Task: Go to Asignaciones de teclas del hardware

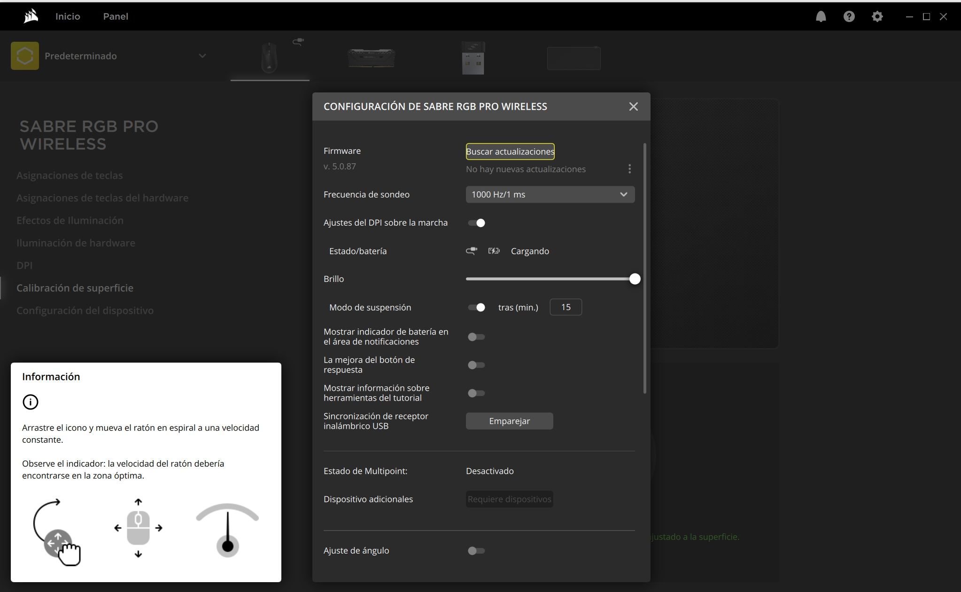Action: (x=102, y=198)
